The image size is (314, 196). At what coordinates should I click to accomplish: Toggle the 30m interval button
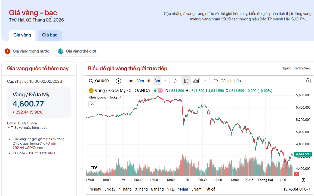pos(140,81)
